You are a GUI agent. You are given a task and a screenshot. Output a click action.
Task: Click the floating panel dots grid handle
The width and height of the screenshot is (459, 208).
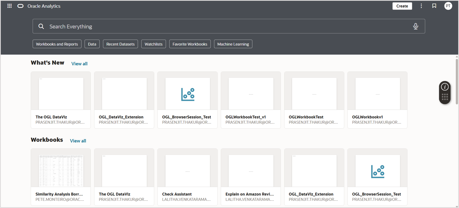pyautogui.click(x=445, y=97)
